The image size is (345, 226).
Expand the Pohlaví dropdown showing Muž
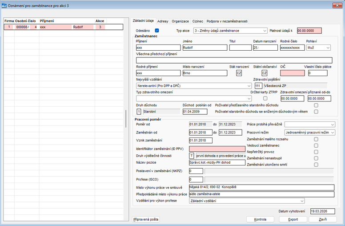[x=318, y=48]
